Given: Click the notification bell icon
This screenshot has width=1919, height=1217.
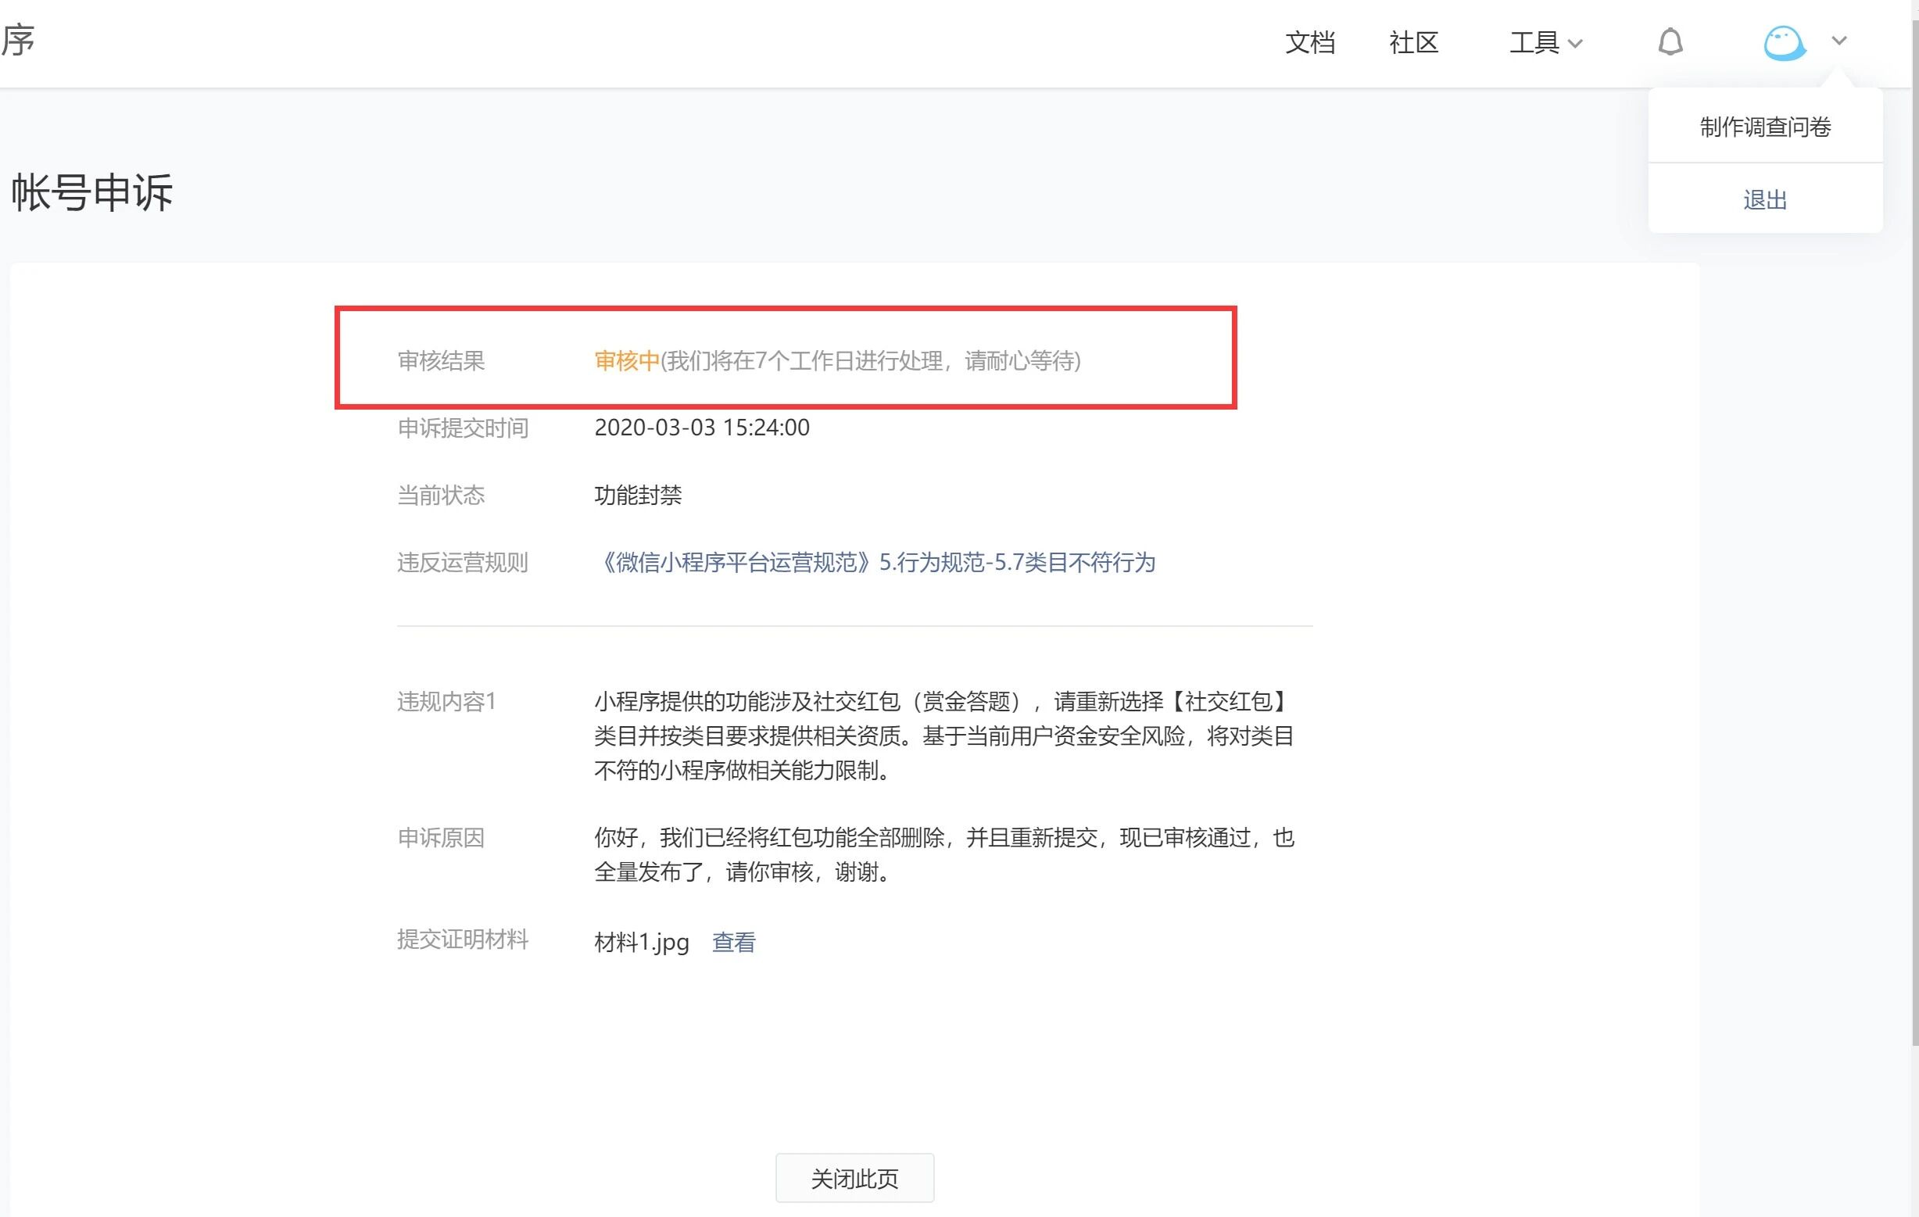Looking at the screenshot, I should (x=1670, y=41).
